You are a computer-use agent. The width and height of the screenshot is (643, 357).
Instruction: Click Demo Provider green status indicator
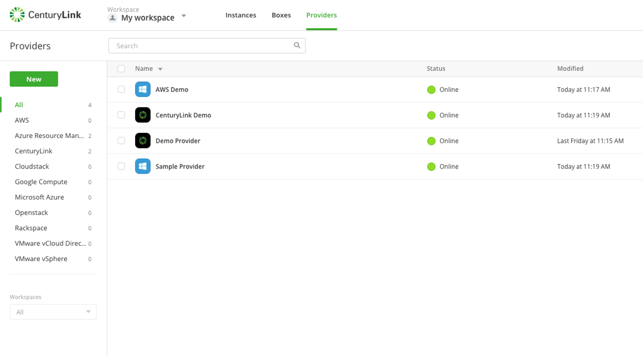click(x=431, y=141)
